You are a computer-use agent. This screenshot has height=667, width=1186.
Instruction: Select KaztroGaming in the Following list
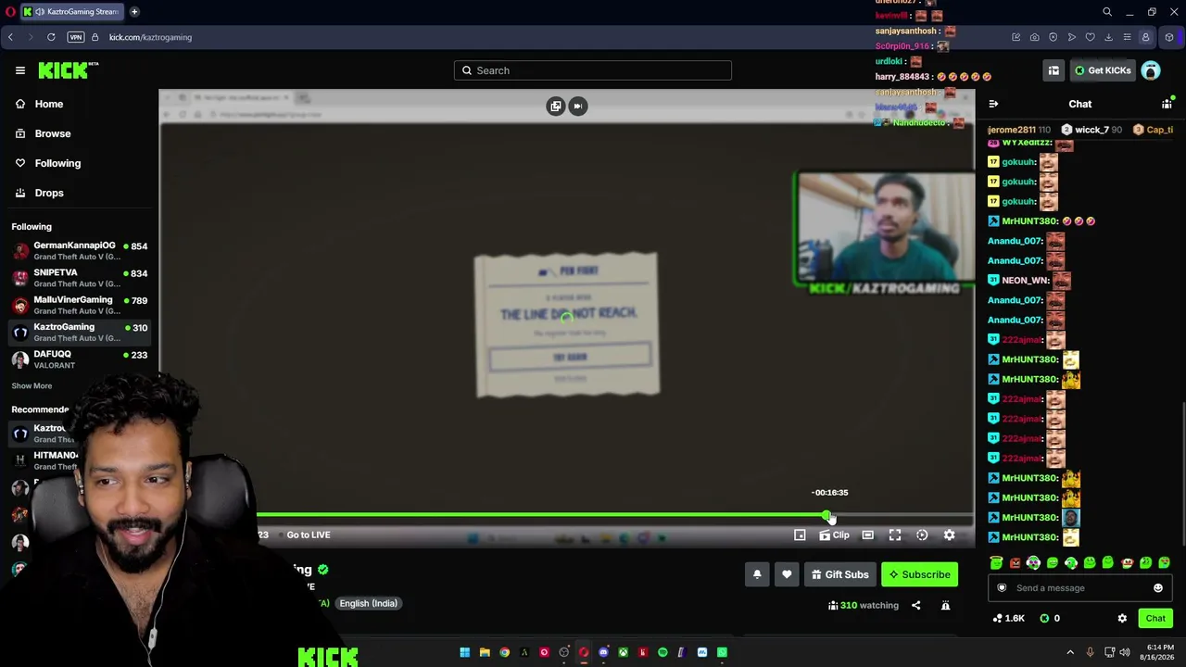pos(80,332)
